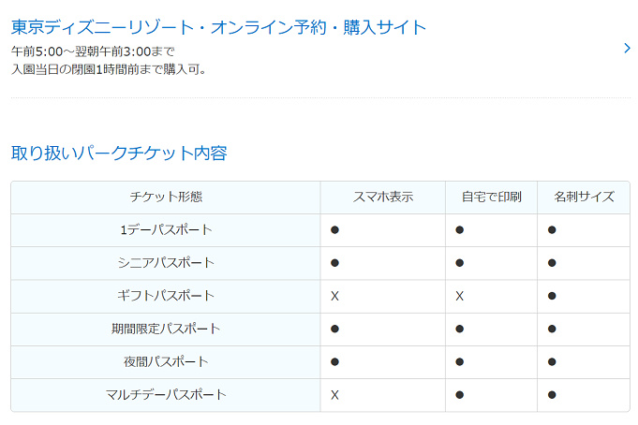Click the 自宅で印刷 column header
638x425 pixels.
[x=491, y=198]
